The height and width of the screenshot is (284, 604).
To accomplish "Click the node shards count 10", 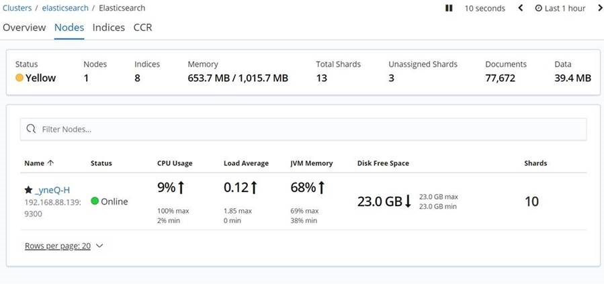I will point(531,201).
